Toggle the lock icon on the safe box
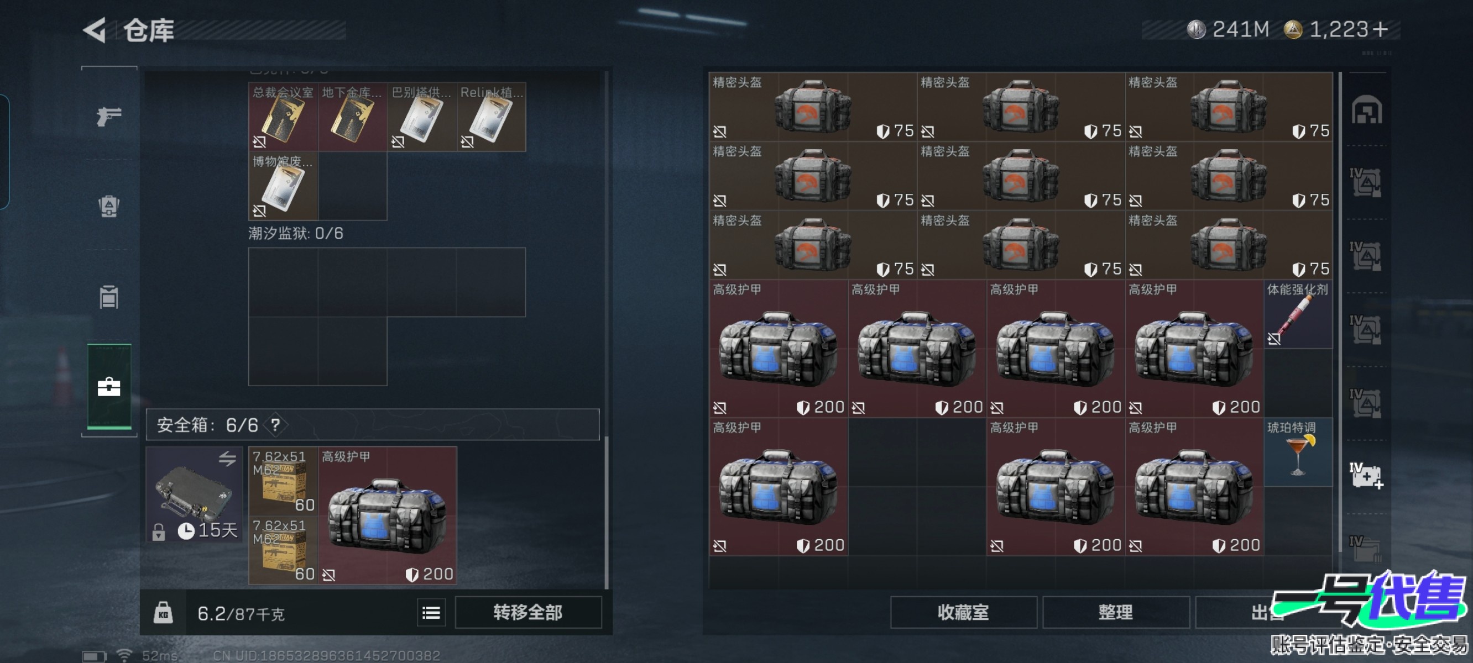The image size is (1473, 663). pos(158,532)
